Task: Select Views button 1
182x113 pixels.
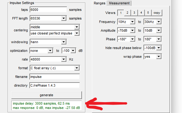Action: tap(121, 13)
